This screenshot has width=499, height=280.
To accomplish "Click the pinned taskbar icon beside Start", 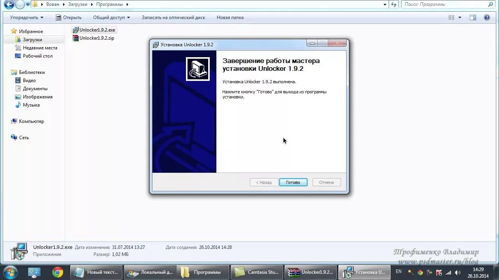I will (34, 272).
